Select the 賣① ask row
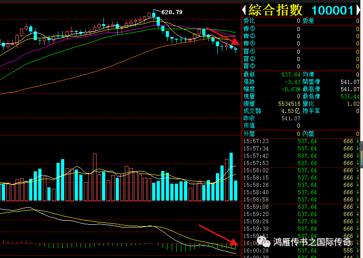Screen dimensions: 363x258 pos(301,44)
